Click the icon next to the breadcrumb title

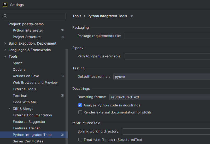[x=132, y=16]
